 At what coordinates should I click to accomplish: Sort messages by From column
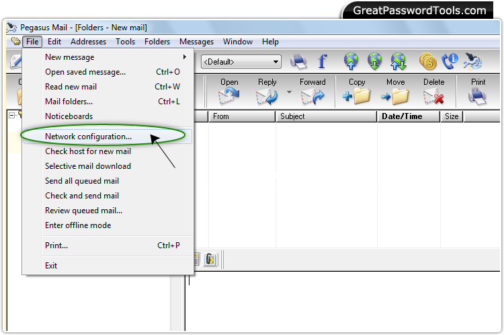coord(242,116)
